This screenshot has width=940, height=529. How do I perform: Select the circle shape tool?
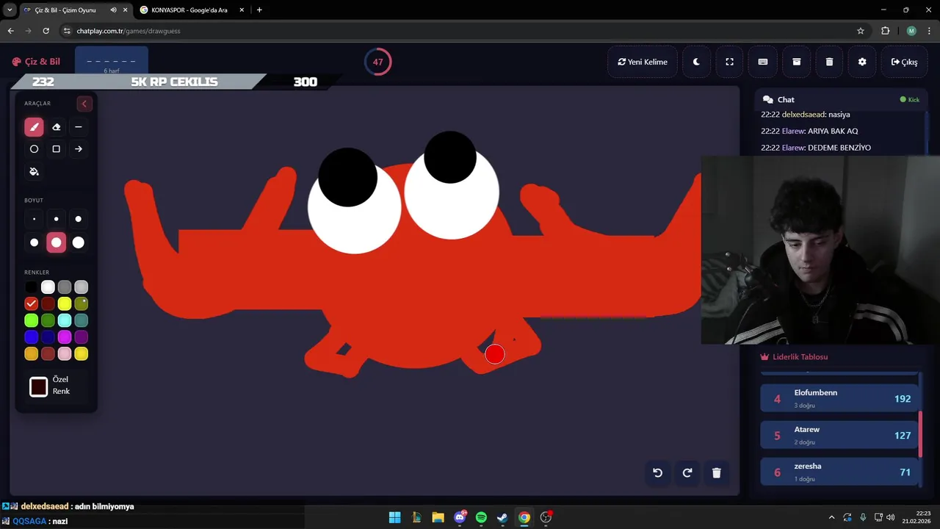coord(34,149)
